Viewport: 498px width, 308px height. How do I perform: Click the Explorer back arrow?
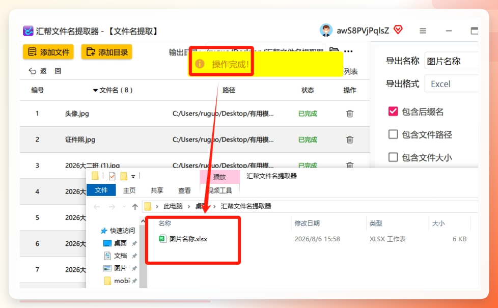click(97, 207)
